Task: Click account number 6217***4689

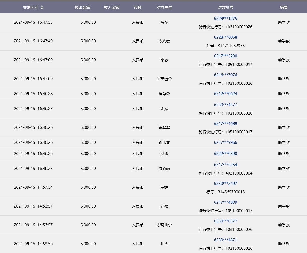Action: (x=225, y=124)
